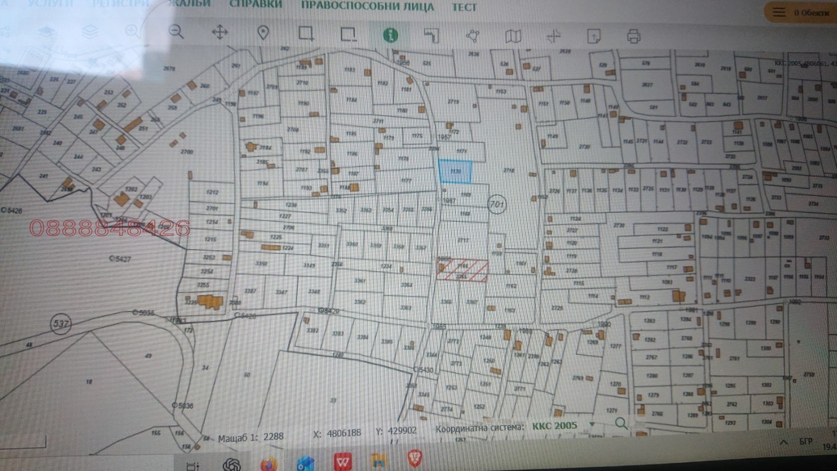The width and height of the screenshot is (837, 471).
Task: Open Firefox from the taskbar
Action: pos(268,463)
